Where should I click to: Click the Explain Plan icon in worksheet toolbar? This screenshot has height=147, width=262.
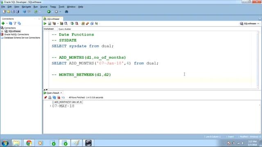(54, 24)
